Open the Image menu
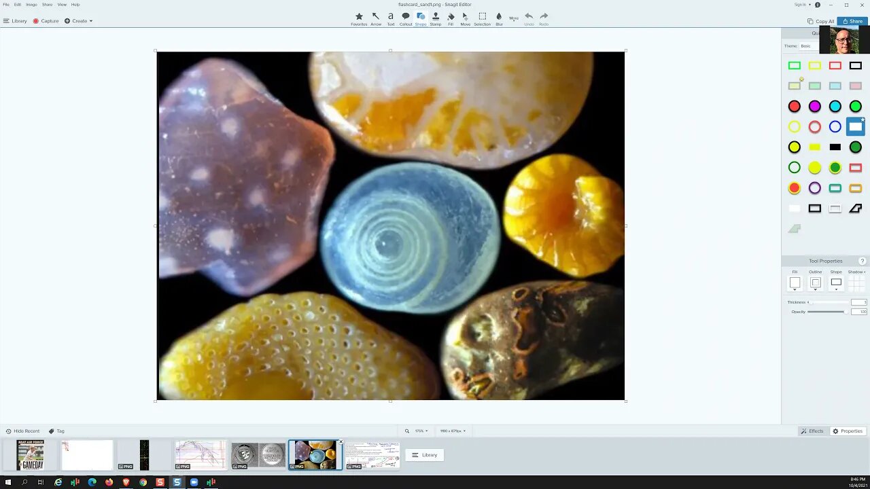This screenshot has height=489, width=870. [31, 5]
